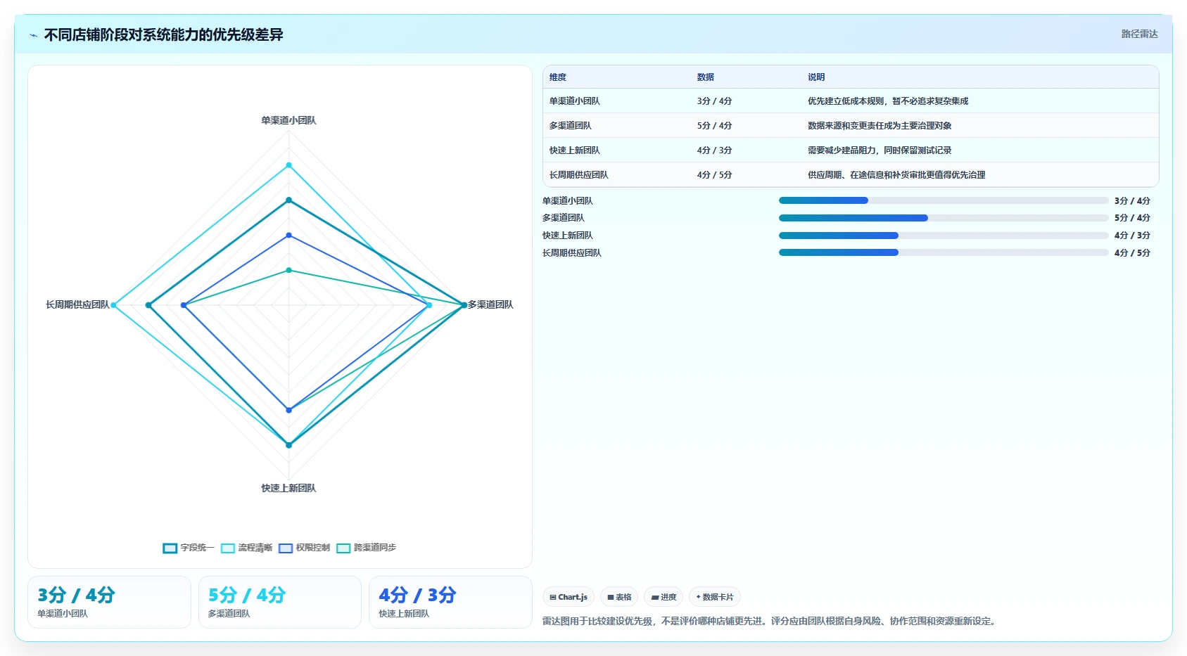Viewport: 1187px width, 656px height.
Task: Click the page title 不同店铺阶段对系统能力的优先级差异
Action: tap(164, 35)
